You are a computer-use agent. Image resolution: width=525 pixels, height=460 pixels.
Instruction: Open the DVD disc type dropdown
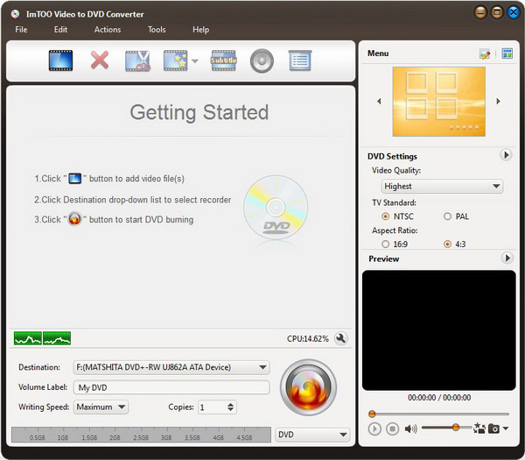[x=312, y=435]
